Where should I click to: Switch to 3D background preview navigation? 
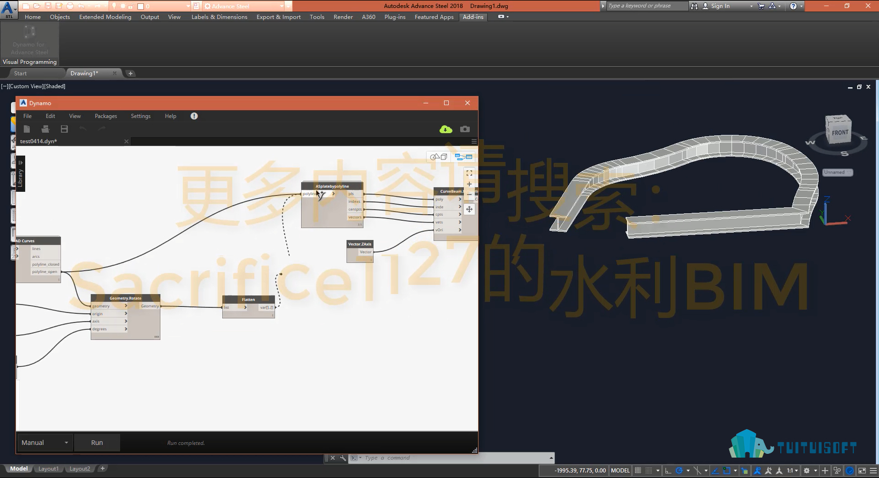coord(439,157)
